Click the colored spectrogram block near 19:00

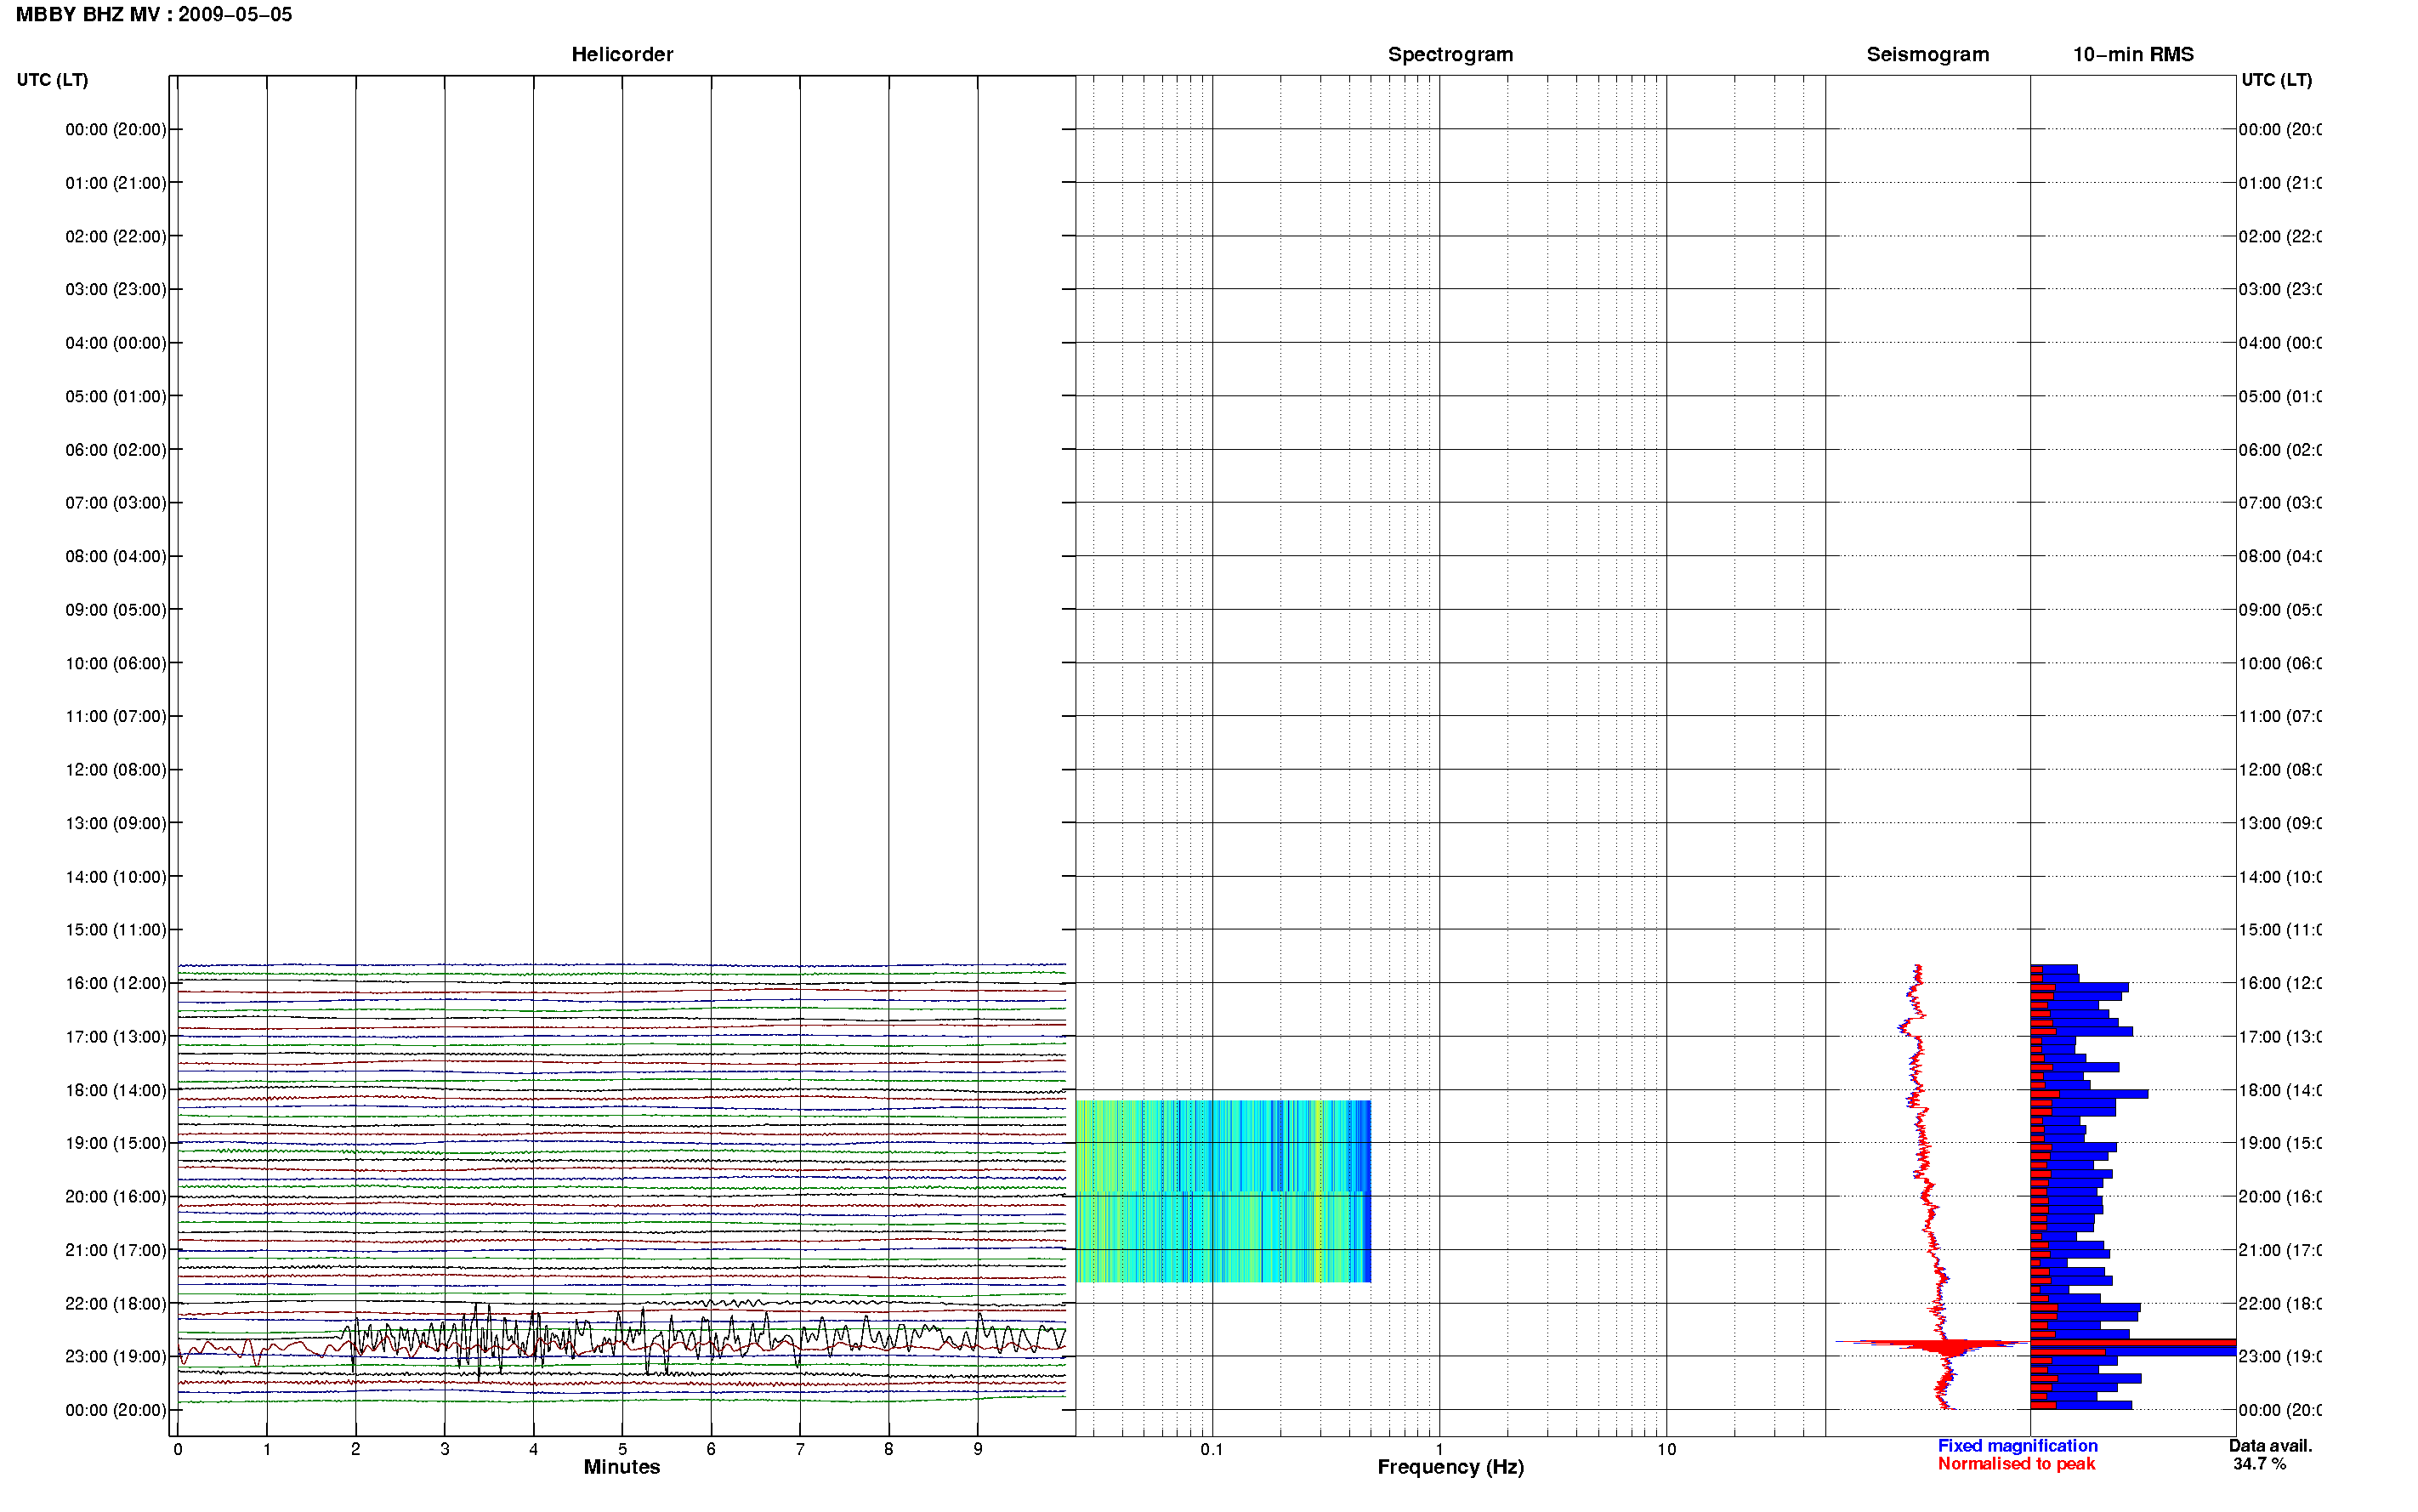coord(1223,1191)
